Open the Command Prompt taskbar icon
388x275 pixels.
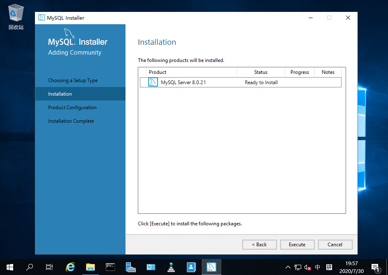pos(110,267)
